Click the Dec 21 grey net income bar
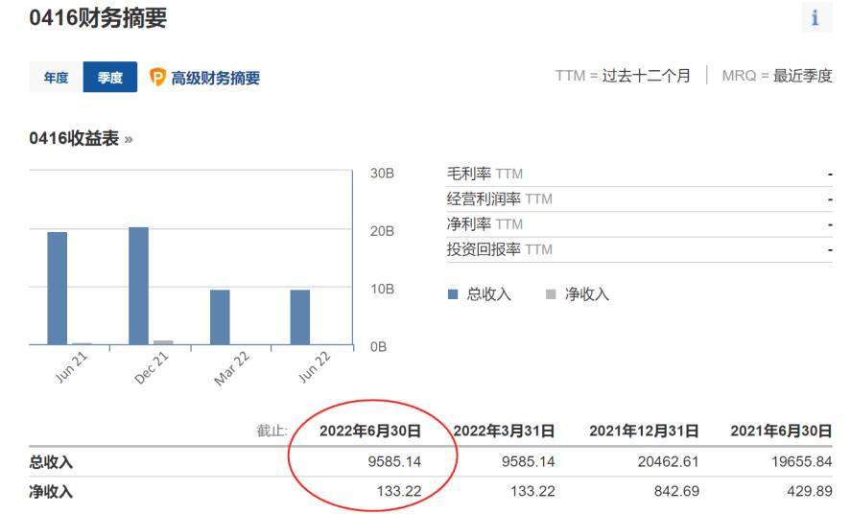This screenshot has height=514, width=851. click(163, 341)
